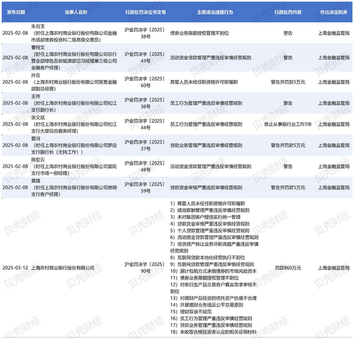Click the 作出决定机关 column header
Image resolution: width=354 pixels, height=339 pixels.
tap(334, 12)
